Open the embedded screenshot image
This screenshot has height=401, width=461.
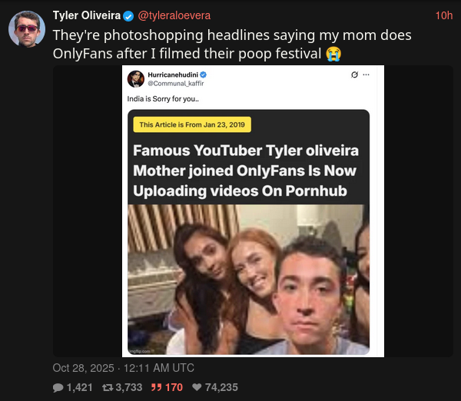coord(253,211)
